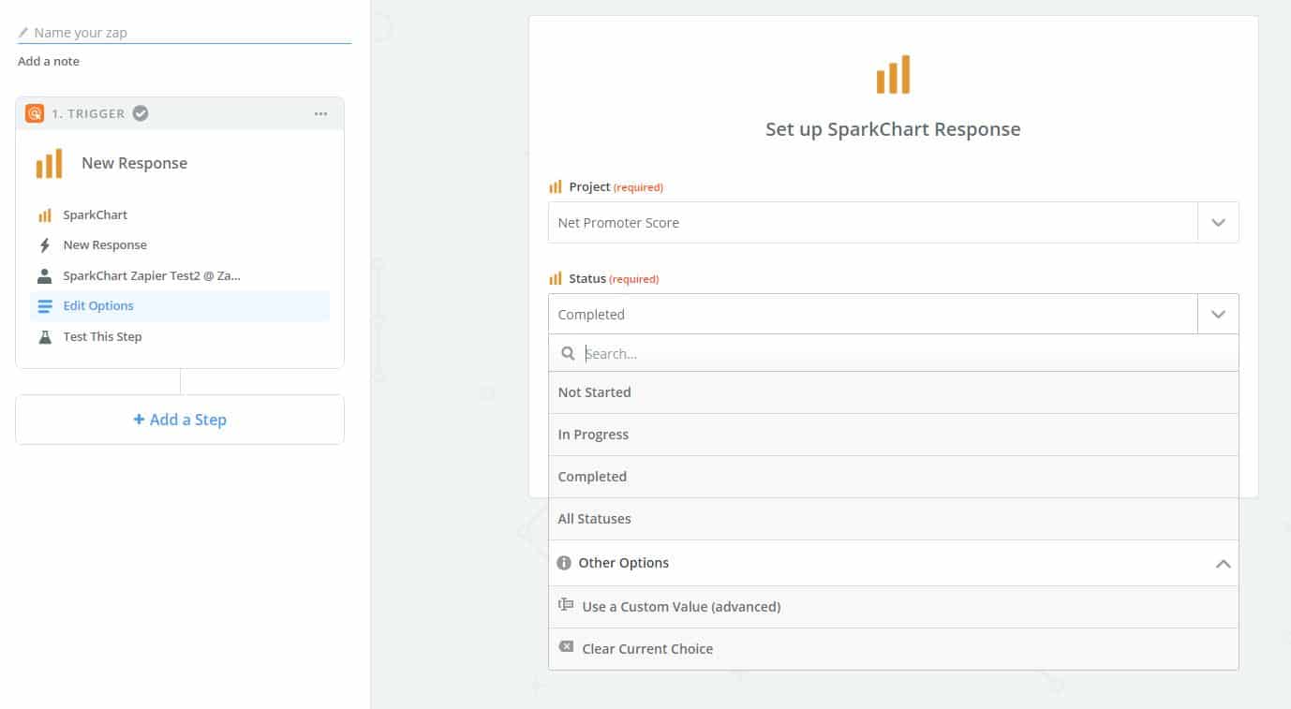The image size is (1291, 709).
Task: Click the magnifier icon in the status search box
Action: 568,353
